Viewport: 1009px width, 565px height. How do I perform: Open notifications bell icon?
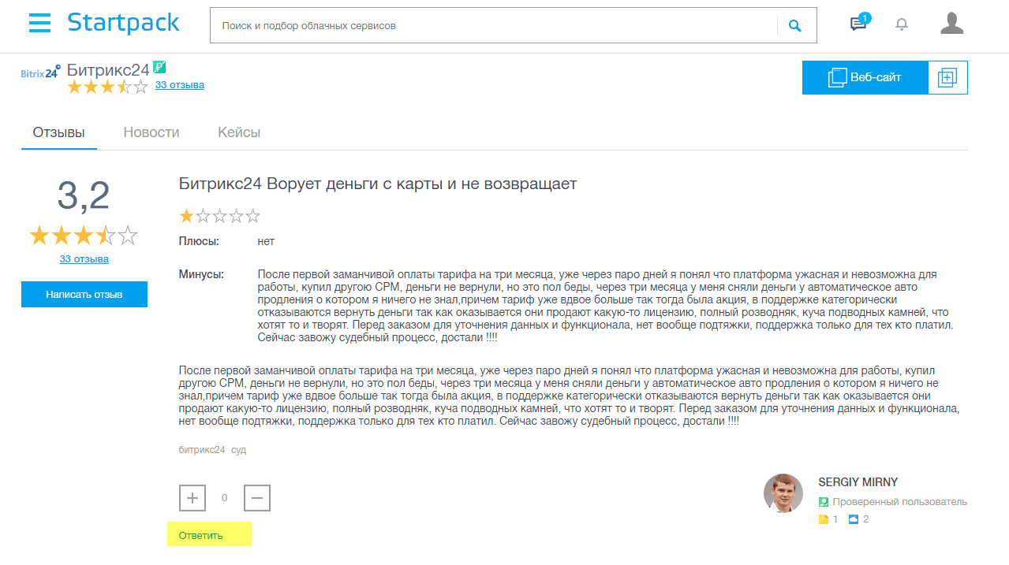902,24
